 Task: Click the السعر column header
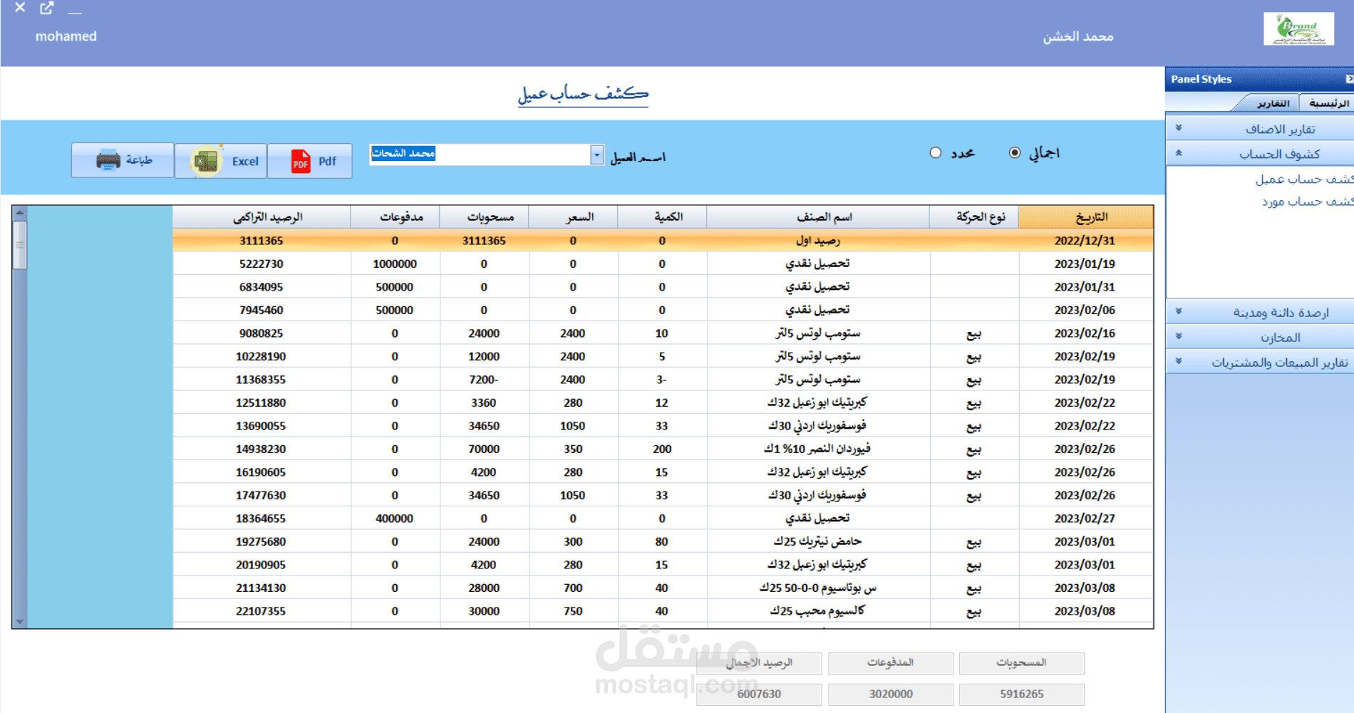(573, 217)
